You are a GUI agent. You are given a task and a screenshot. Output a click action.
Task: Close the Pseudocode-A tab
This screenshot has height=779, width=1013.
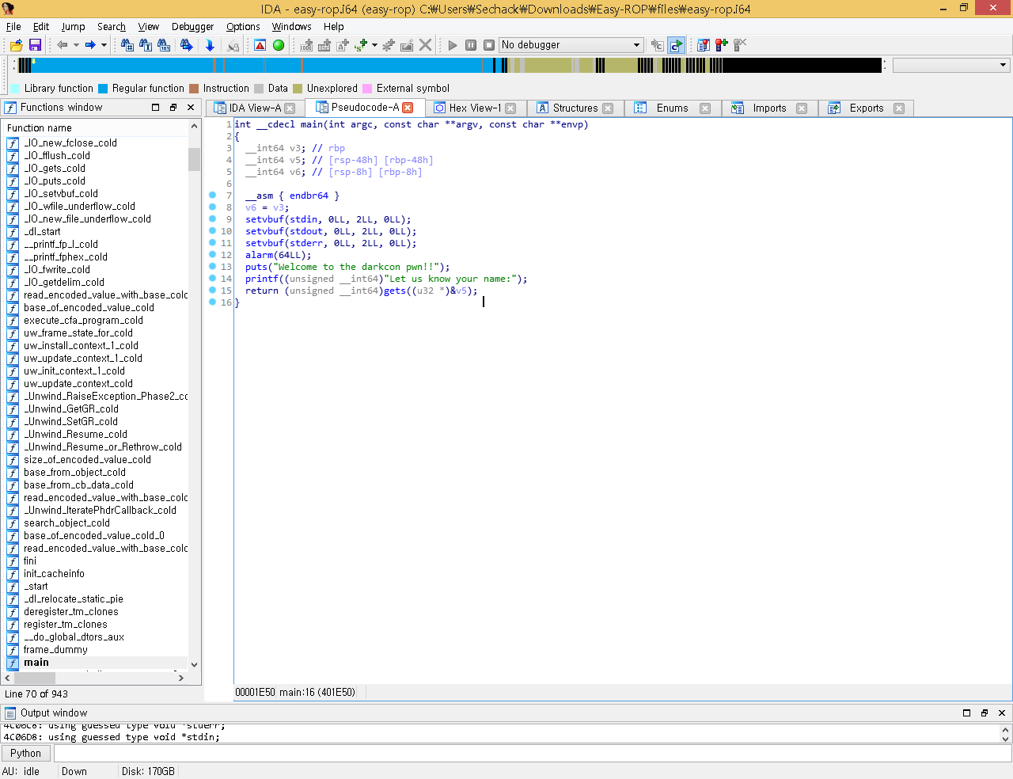[x=408, y=108]
